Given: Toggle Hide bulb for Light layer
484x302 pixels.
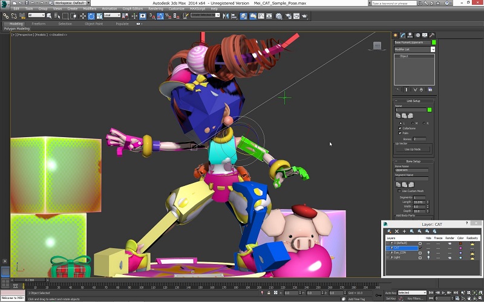Looking at the screenshot, I should pos(428,258).
